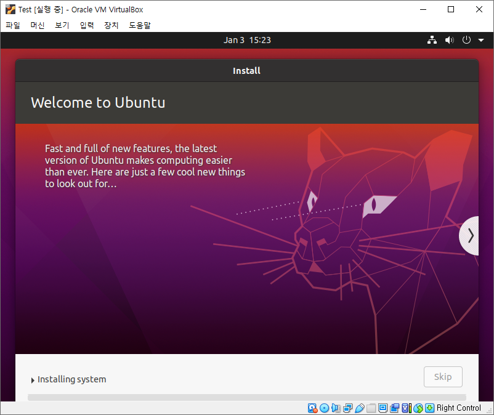The width and height of the screenshot is (494, 415).
Task: Click the Install dialog title
Action: pyautogui.click(x=246, y=71)
